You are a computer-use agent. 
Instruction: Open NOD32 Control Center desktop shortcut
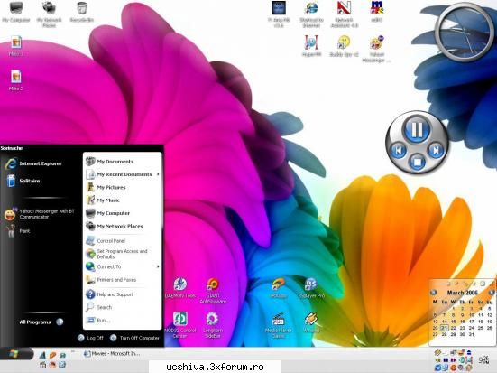coord(180,325)
